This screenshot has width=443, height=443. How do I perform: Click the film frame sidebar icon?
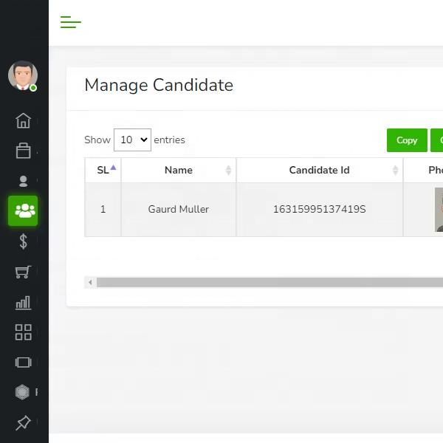point(24,363)
